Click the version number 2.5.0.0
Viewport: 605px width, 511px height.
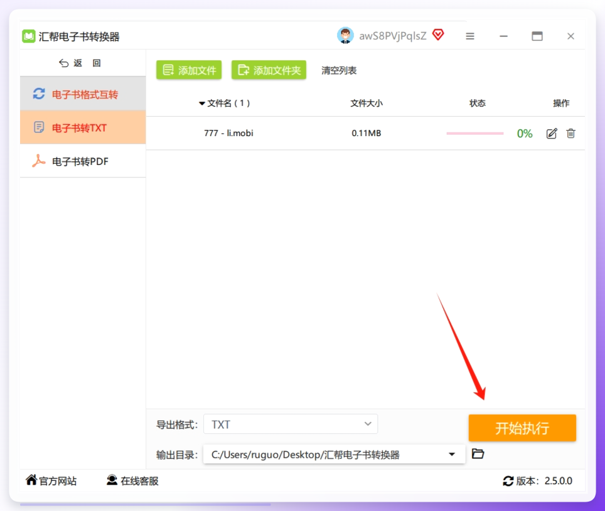point(559,481)
